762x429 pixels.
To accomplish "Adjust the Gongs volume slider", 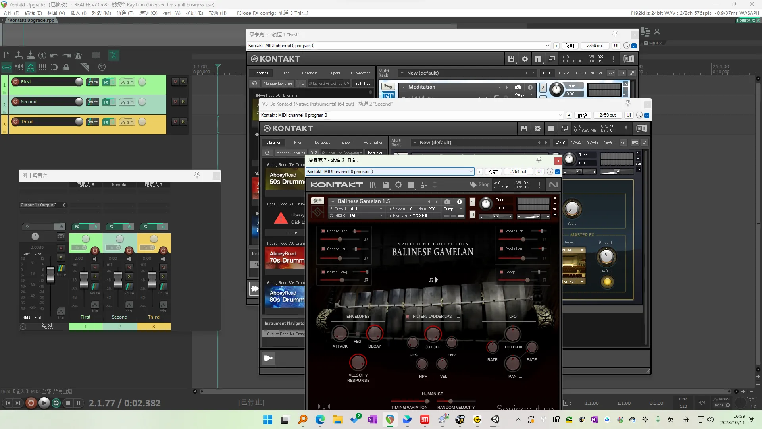I will (527, 280).
